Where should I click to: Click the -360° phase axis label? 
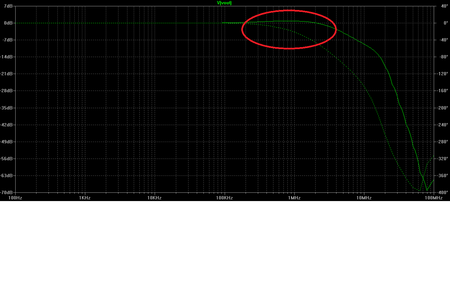pos(442,176)
